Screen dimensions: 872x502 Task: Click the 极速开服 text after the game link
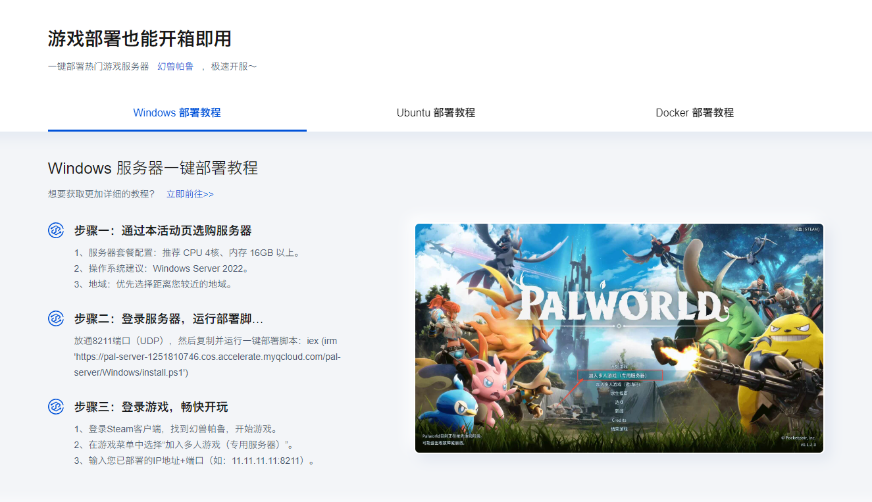point(234,66)
